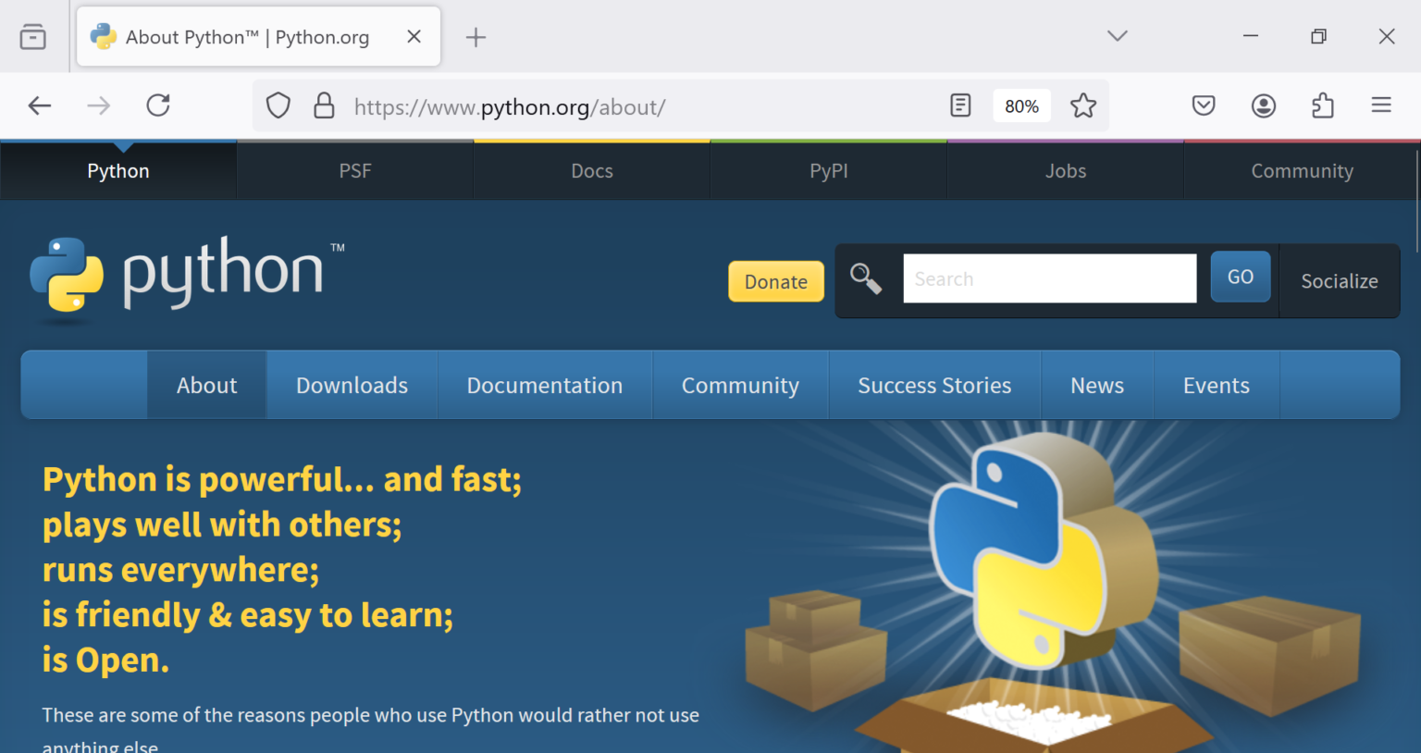
Task: Reload the current page
Action: 157,105
